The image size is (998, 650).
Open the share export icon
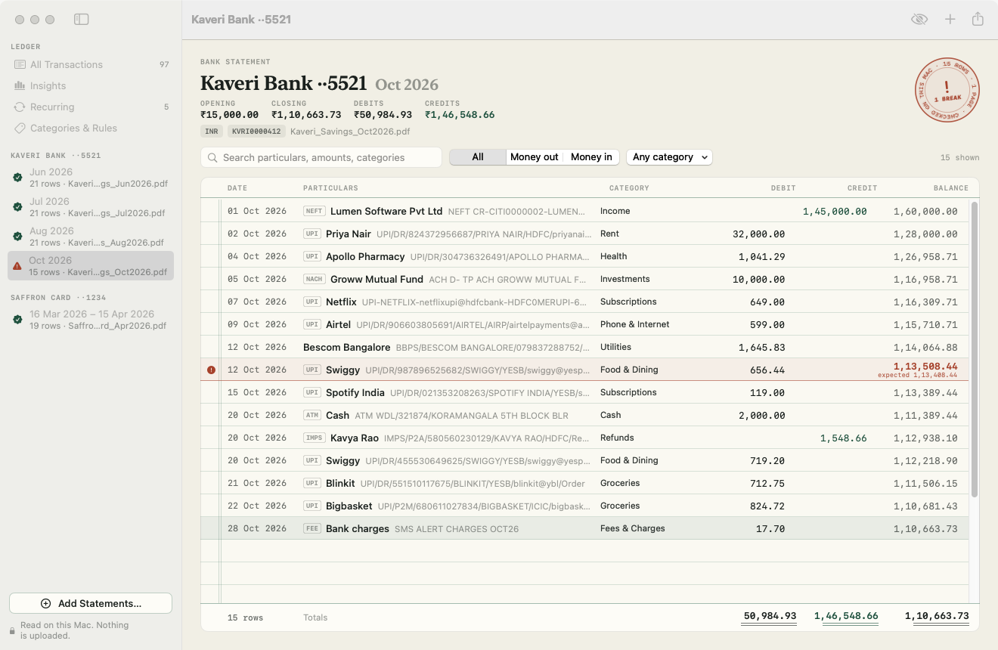978,19
